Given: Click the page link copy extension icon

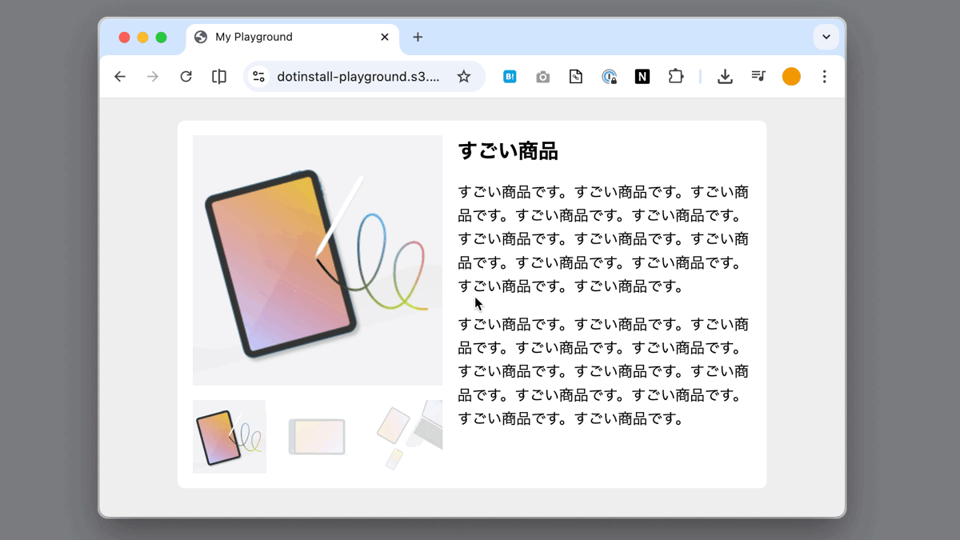Looking at the screenshot, I should pos(576,77).
